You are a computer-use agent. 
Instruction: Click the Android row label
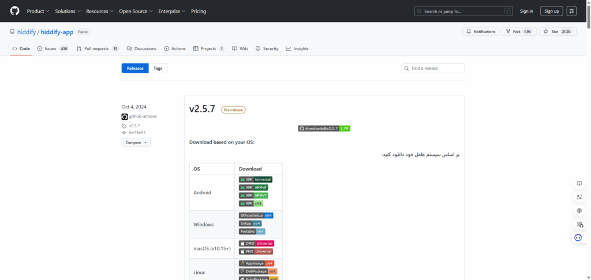point(203,192)
